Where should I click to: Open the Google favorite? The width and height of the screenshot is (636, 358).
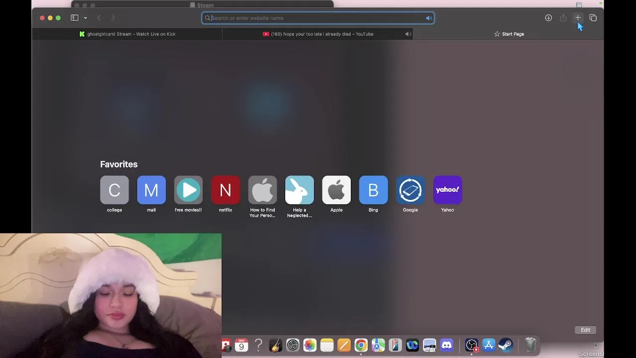click(410, 194)
